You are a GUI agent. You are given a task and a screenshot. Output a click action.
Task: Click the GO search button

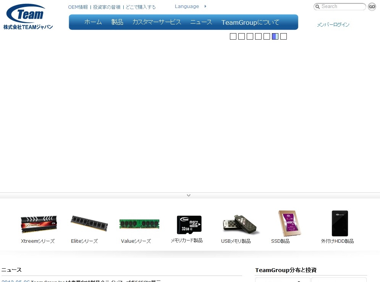(372, 7)
